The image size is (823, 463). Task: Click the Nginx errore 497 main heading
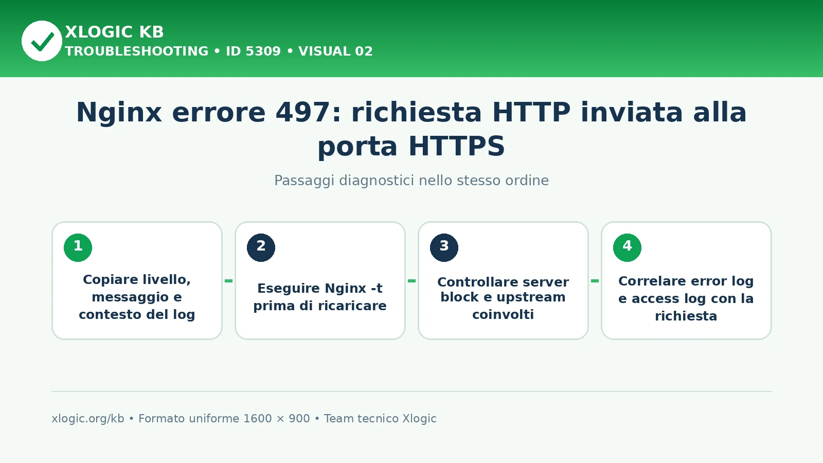tap(411, 129)
